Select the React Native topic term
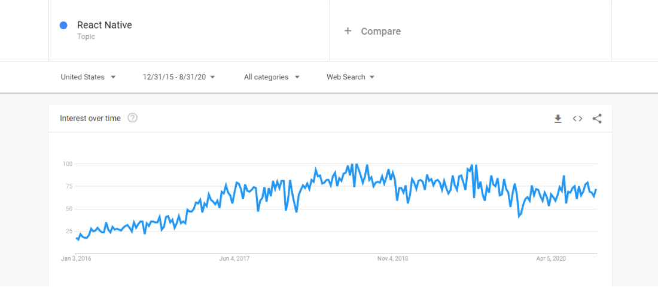This screenshot has height=287, width=658. point(105,25)
